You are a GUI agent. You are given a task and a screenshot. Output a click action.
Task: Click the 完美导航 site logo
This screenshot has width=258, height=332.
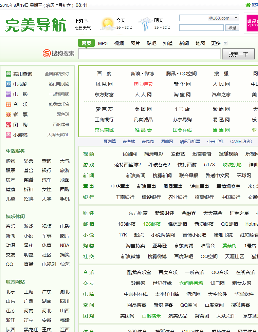(36, 25)
